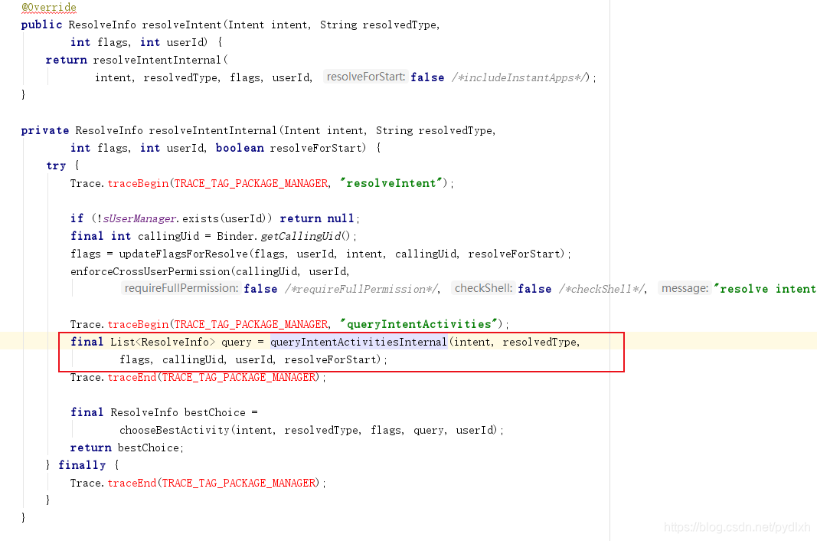Screen dimensions: 817x541
Task: Click the resolveForStart: parameter hint
Action: click(365, 77)
